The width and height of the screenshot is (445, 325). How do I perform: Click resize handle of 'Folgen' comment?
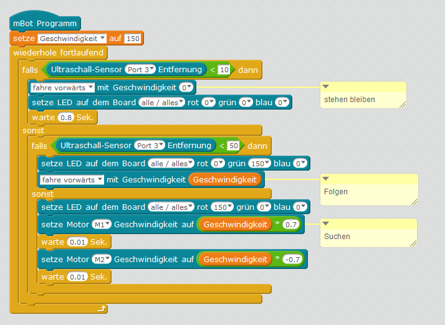pos(413,200)
